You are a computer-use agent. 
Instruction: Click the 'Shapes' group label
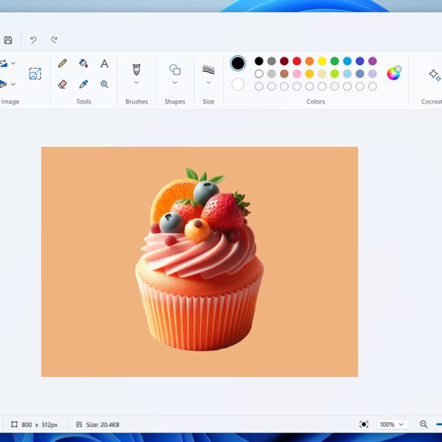tap(175, 102)
